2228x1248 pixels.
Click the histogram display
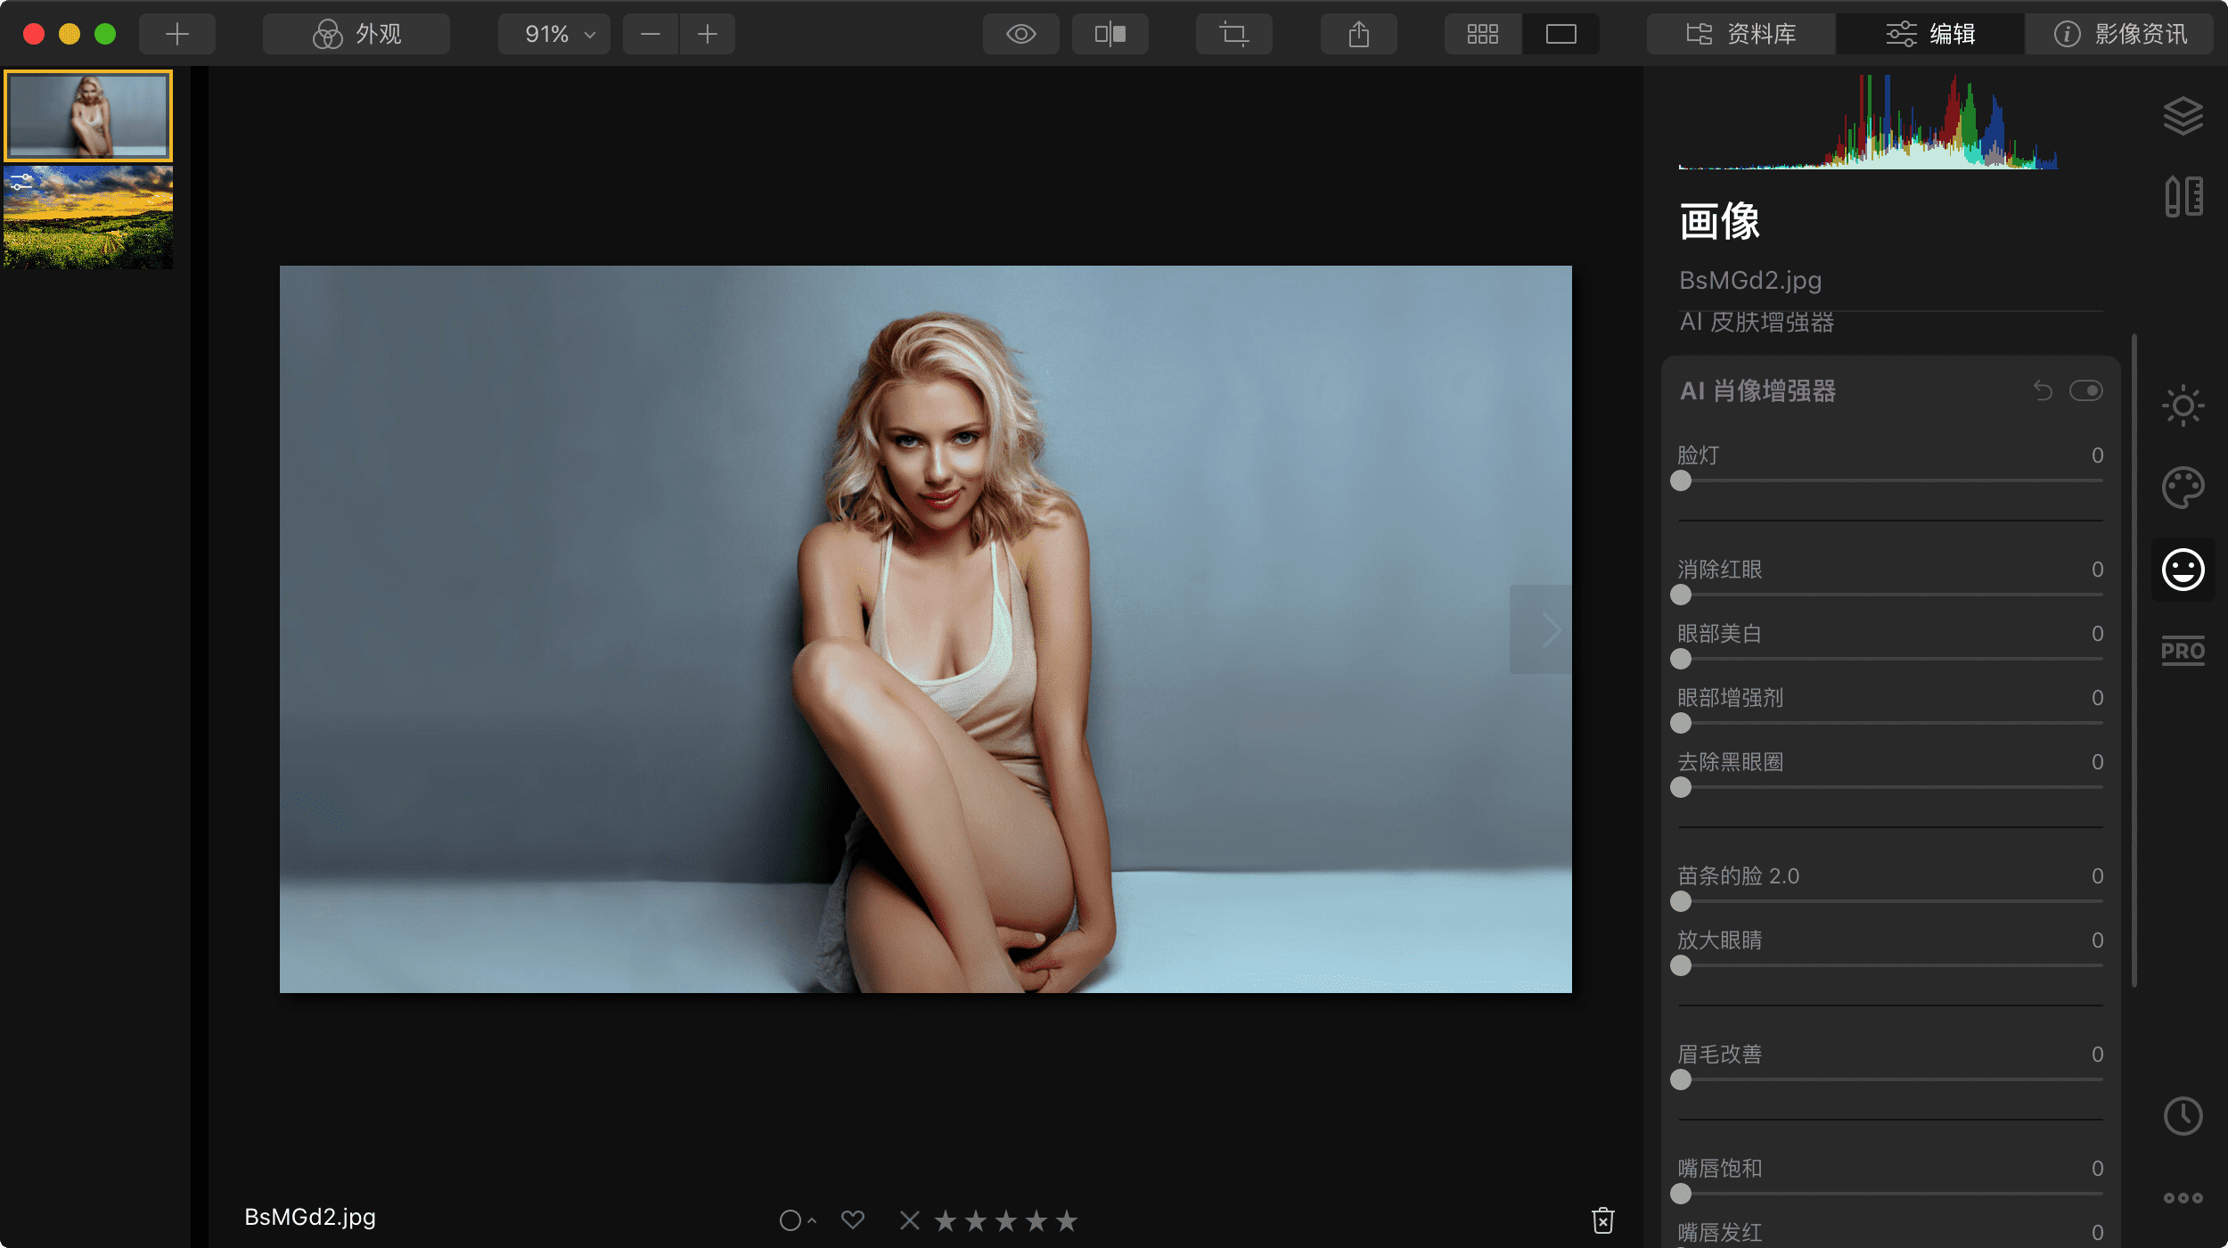click(1868, 121)
